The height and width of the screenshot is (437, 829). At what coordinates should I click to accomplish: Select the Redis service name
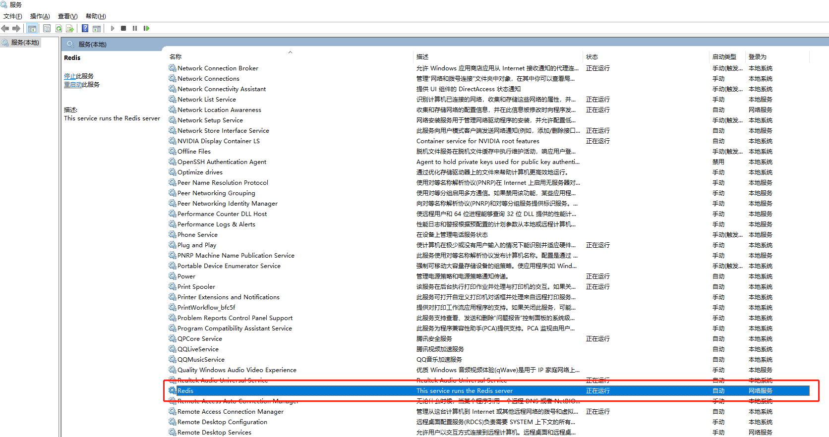click(185, 391)
